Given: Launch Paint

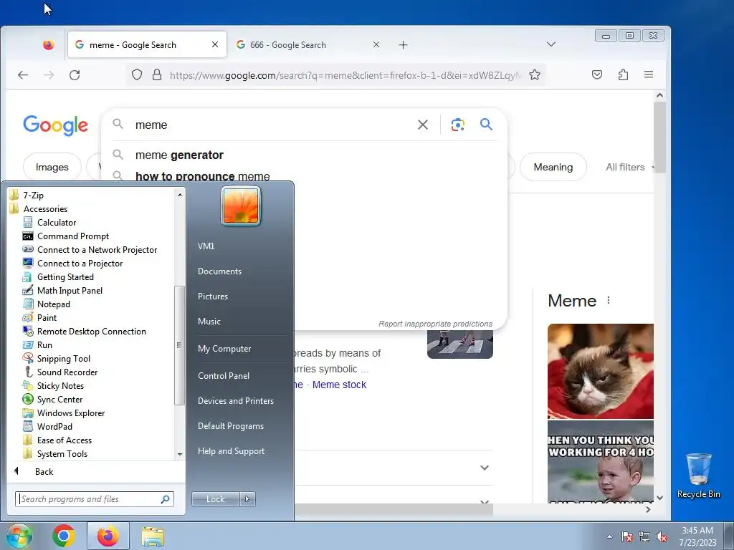Looking at the screenshot, I should [47, 317].
